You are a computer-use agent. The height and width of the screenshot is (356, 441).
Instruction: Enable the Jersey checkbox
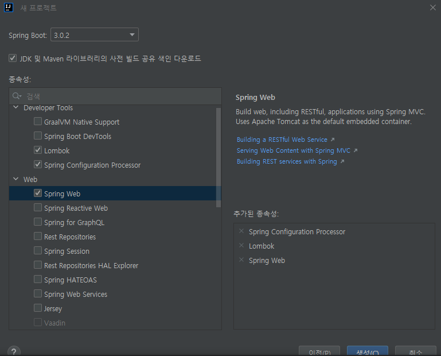tap(38, 308)
